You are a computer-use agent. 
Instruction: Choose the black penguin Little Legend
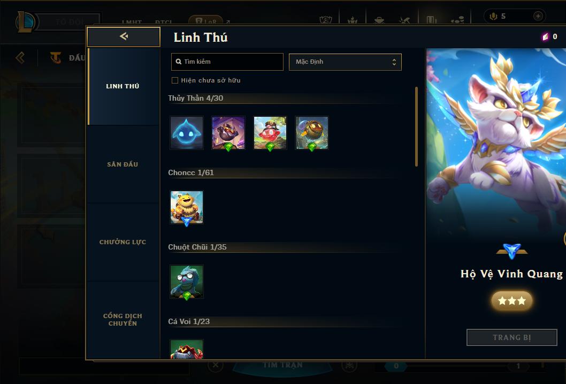click(228, 133)
